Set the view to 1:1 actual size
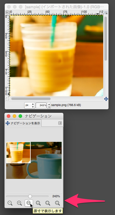115x215 pixels. tap(29, 203)
